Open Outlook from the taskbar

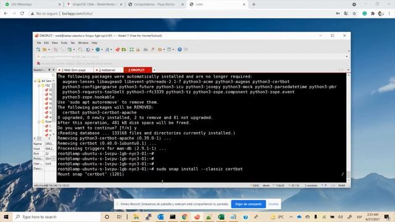tap(160, 216)
